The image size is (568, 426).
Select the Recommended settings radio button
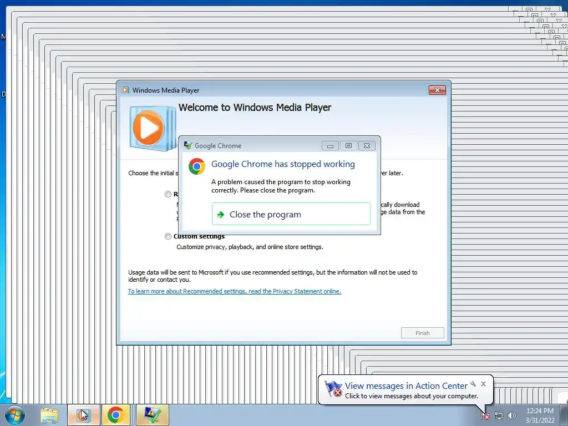(168, 194)
